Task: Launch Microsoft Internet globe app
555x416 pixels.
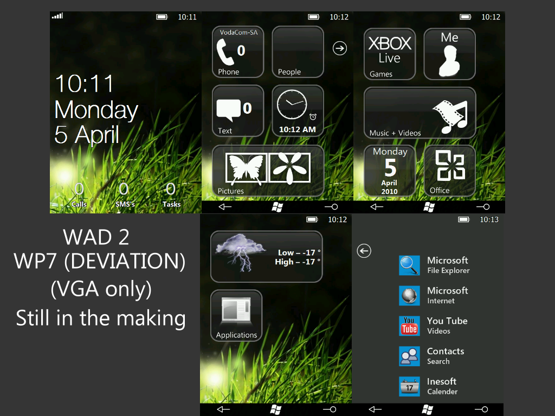Action: pos(434,295)
